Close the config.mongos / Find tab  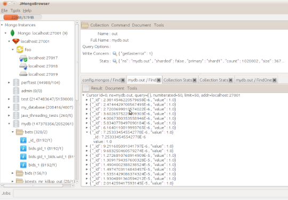[123, 80]
